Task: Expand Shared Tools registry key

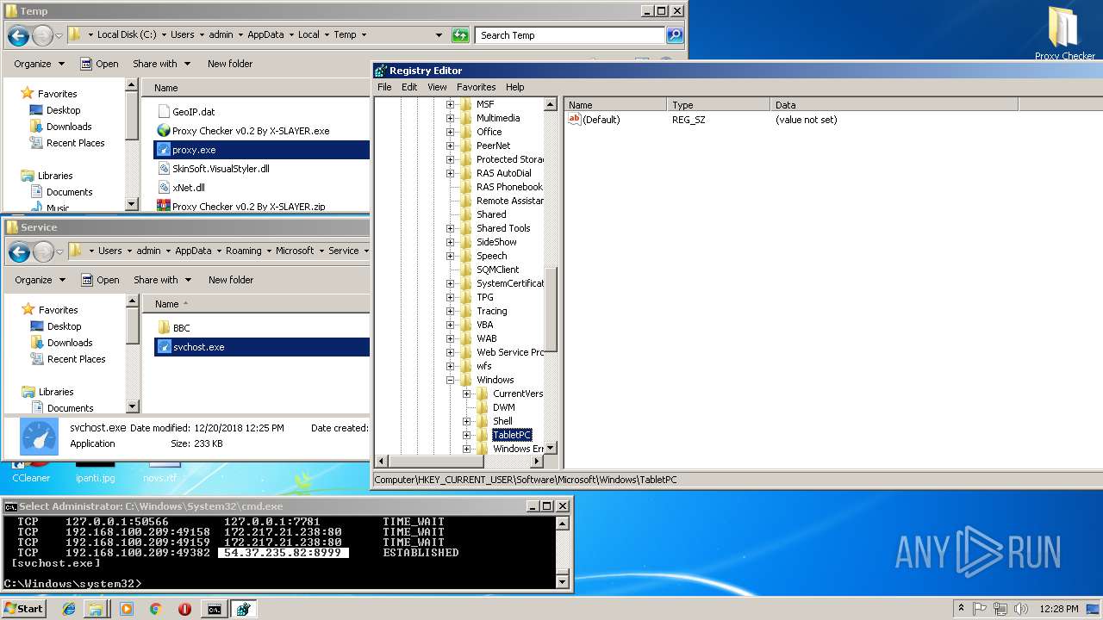Action: coord(450,228)
